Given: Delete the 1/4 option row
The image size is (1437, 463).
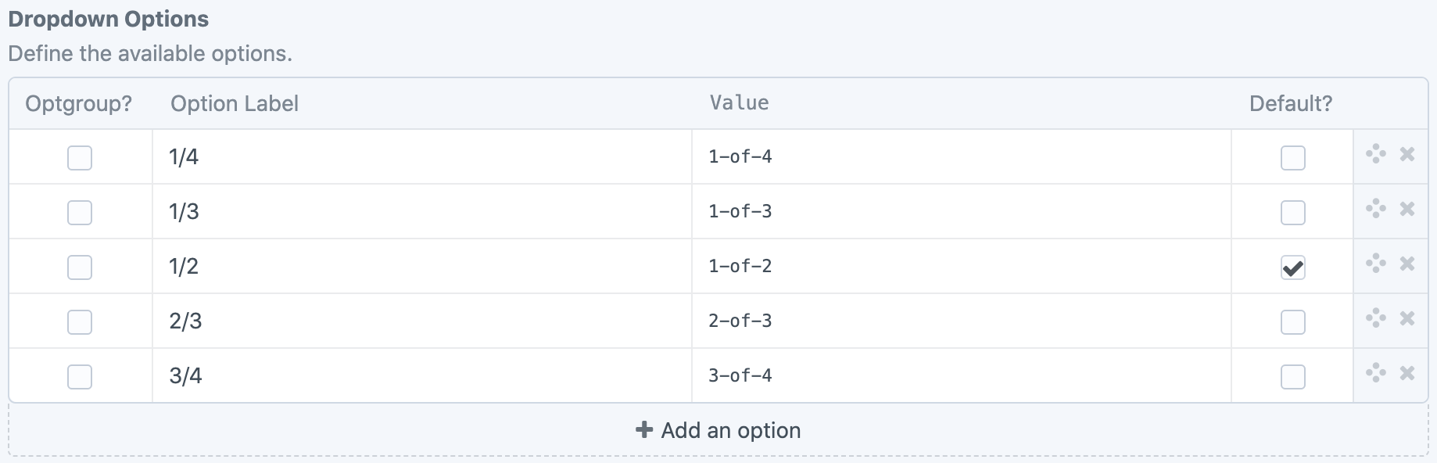Looking at the screenshot, I should point(1407,154).
